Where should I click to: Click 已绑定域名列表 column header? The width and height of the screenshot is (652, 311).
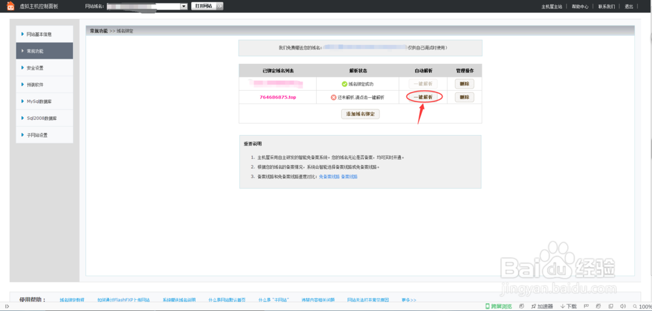278,70
